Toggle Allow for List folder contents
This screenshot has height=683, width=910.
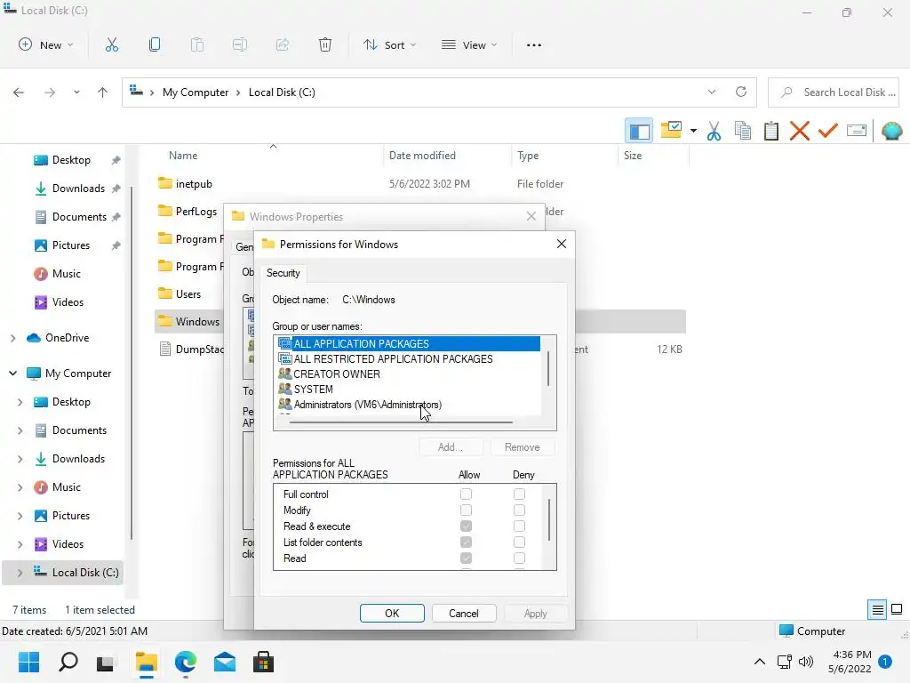click(466, 542)
